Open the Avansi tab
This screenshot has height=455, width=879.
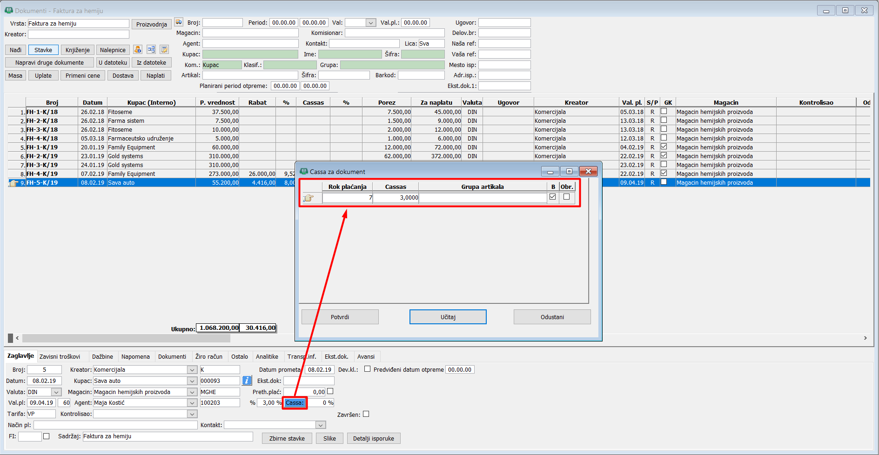pos(366,356)
